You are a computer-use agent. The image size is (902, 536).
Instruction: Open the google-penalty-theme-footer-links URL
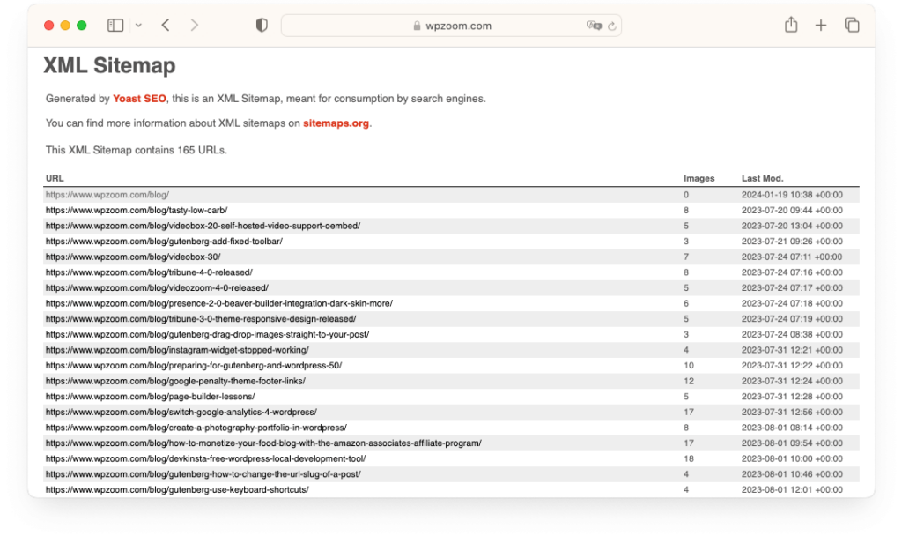click(x=175, y=381)
